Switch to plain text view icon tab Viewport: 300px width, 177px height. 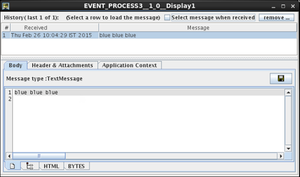[12, 166]
